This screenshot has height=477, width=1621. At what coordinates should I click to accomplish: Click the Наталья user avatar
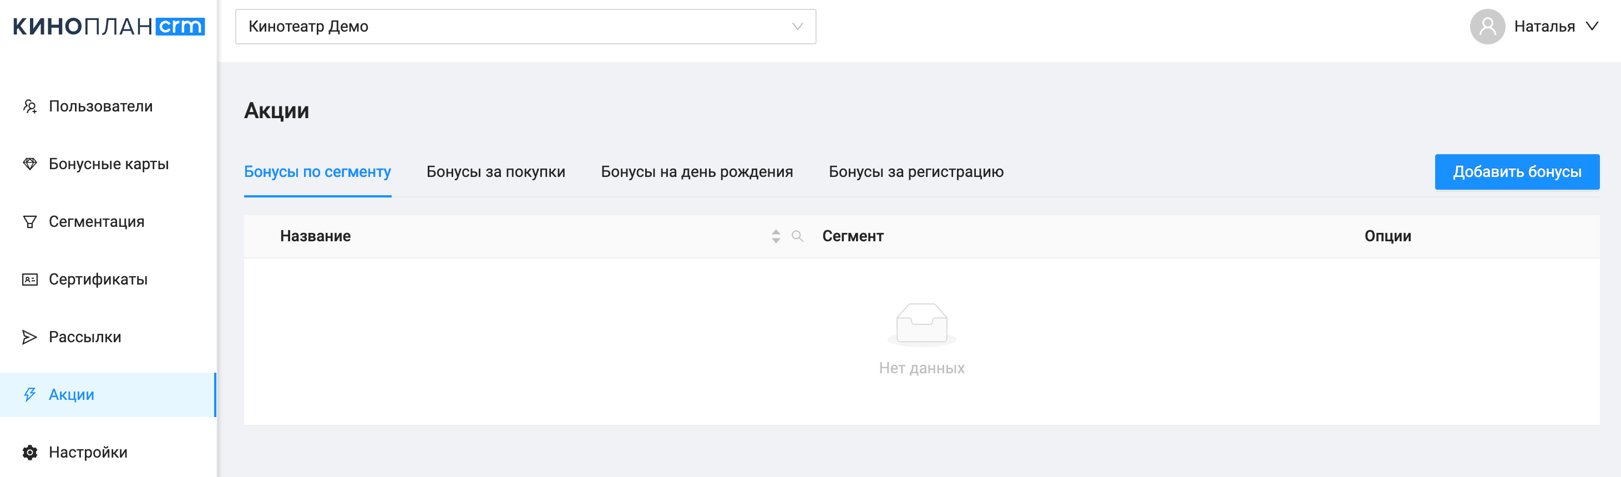click(1487, 27)
